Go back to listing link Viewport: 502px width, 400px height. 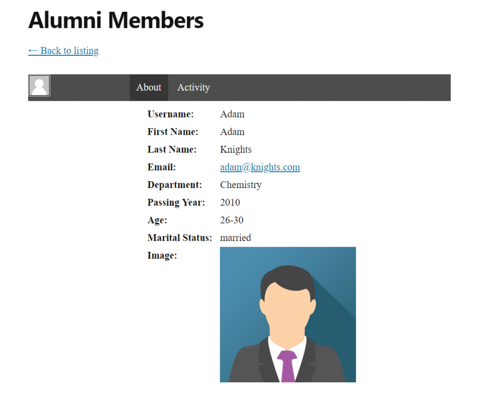tap(63, 51)
